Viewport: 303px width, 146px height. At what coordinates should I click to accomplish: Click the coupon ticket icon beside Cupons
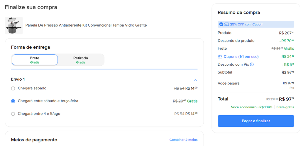220,57
